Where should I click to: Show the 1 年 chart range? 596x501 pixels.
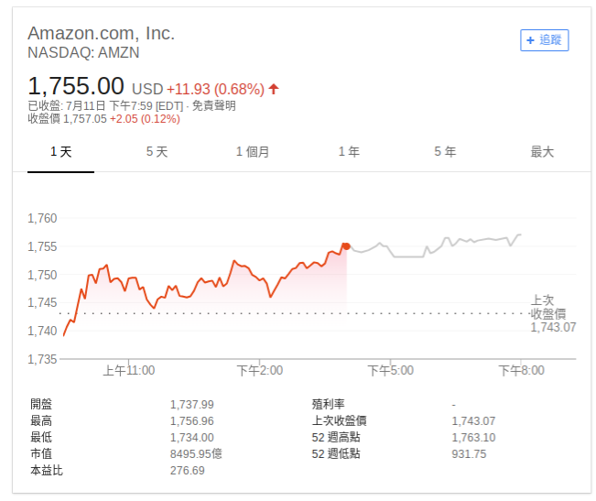(x=349, y=152)
